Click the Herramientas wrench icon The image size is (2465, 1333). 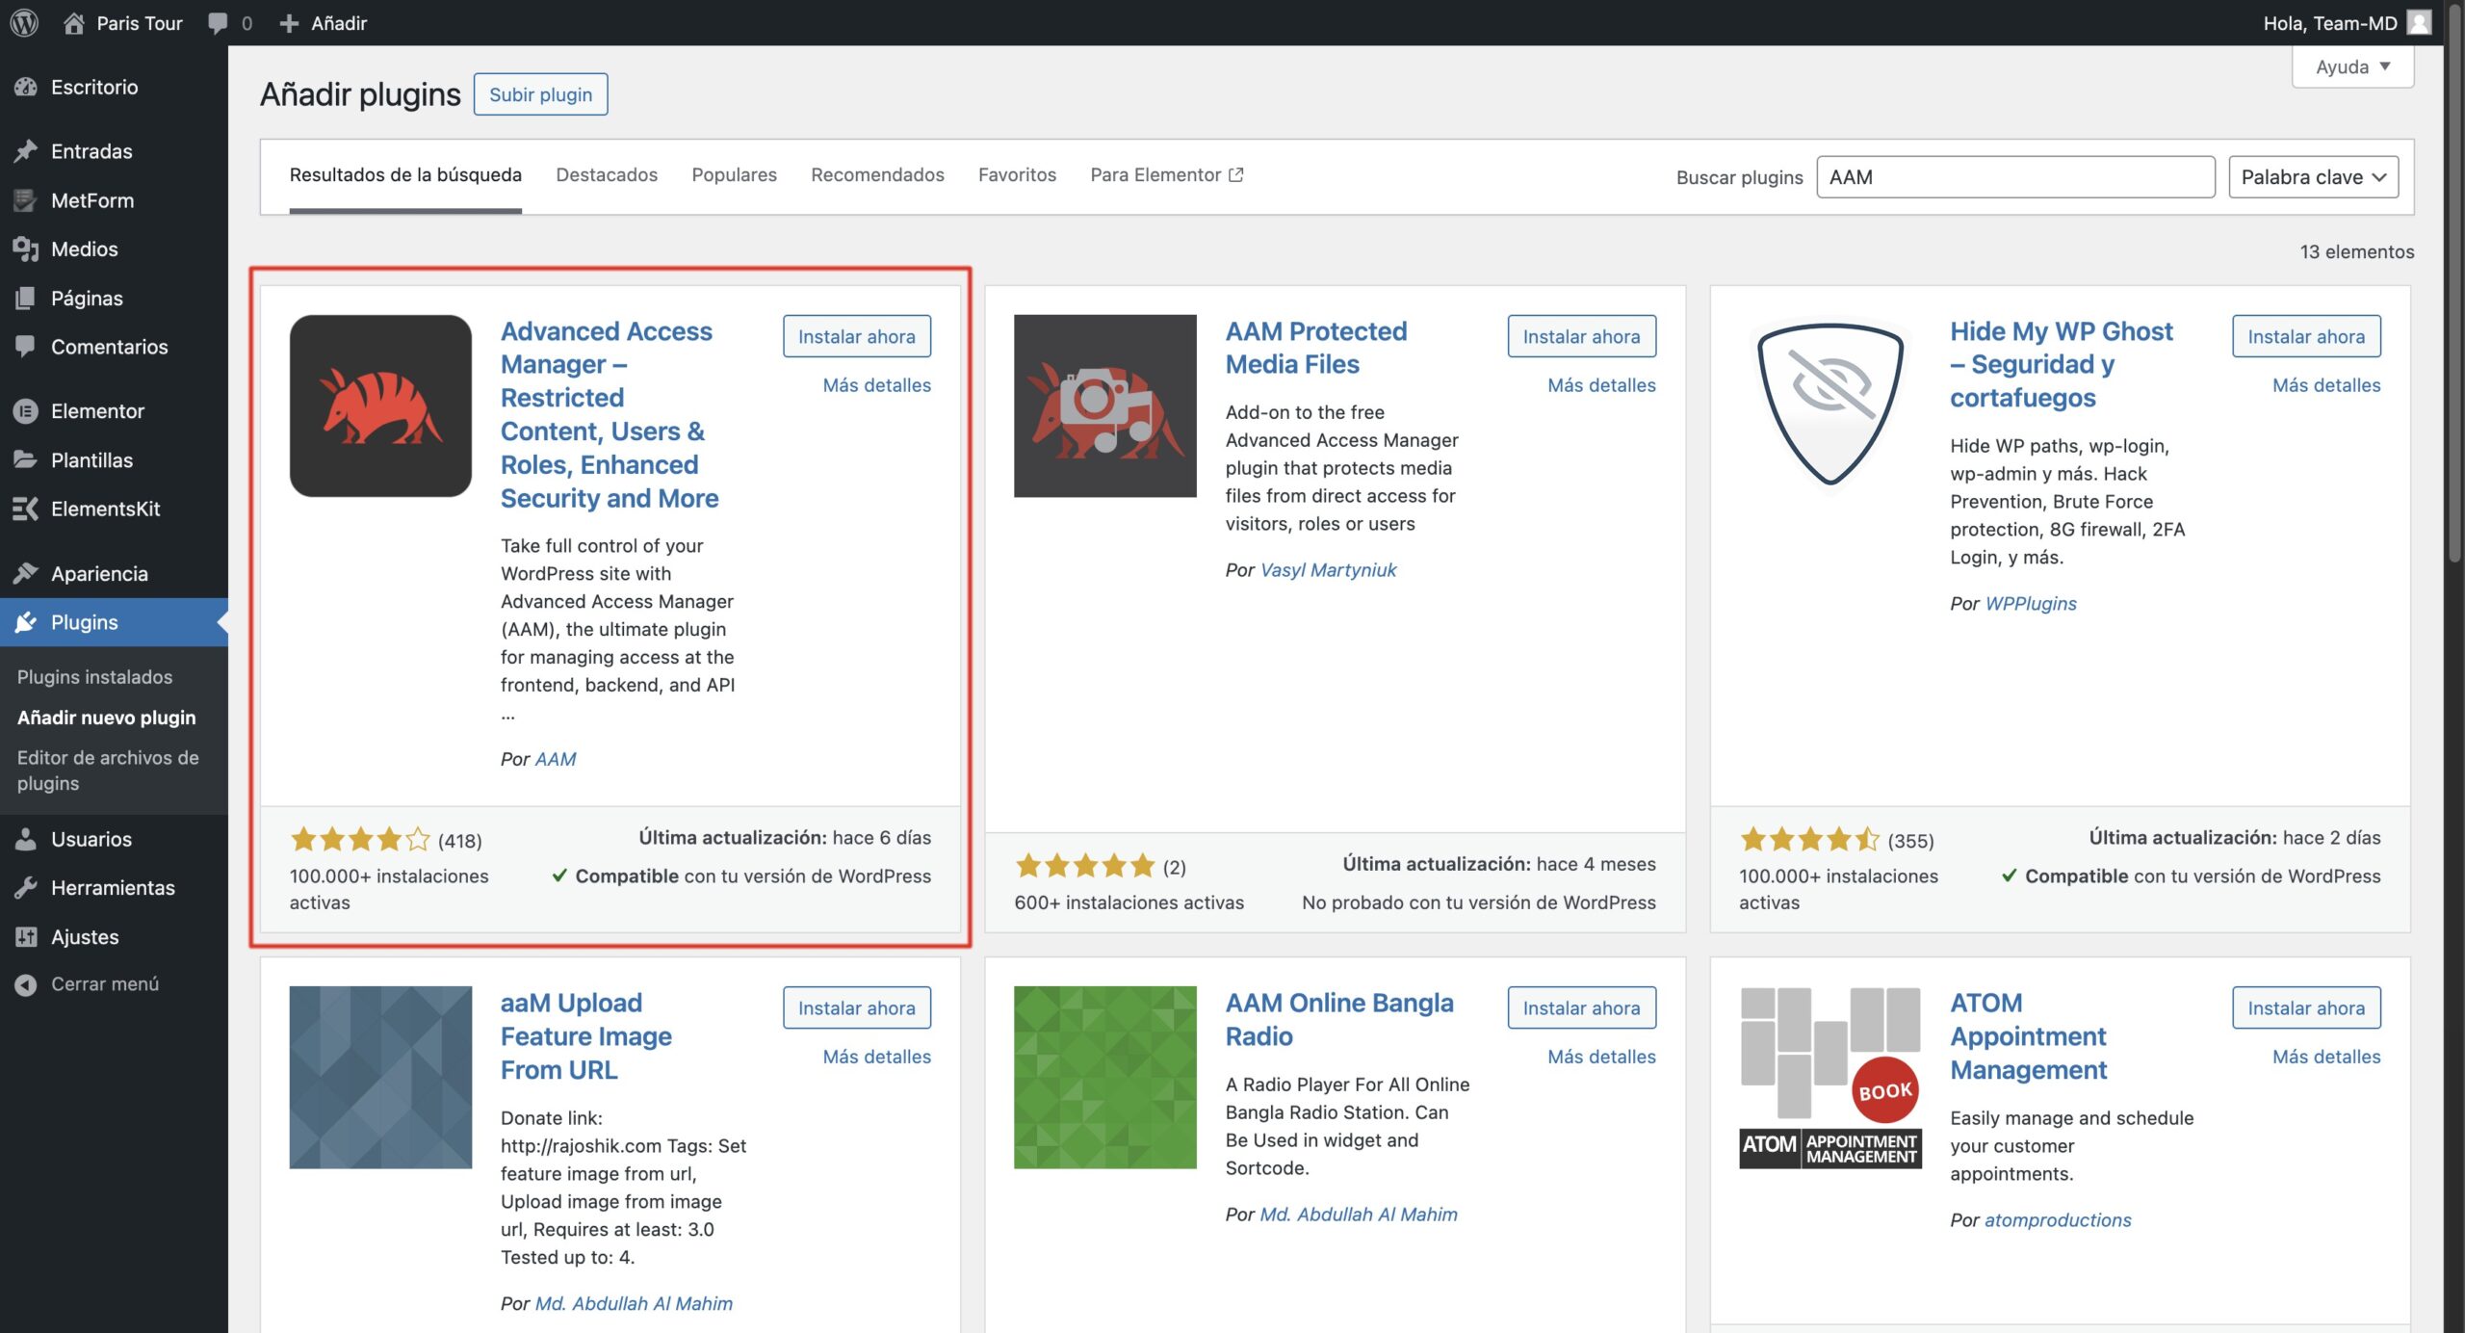click(26, 887)
